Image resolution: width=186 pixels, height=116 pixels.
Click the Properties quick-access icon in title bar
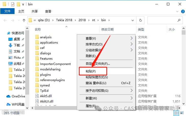[13, 4]
